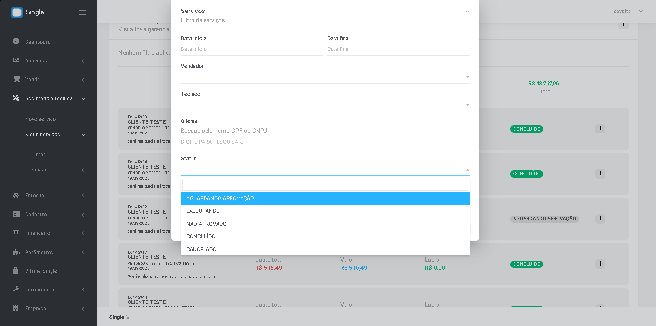Click the Empresa building icon
The width and height of the screenshot is (656, 326).
(x=16, y=308)
